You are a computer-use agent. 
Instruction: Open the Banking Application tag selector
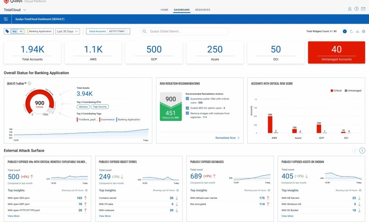(x=40, y=31)
